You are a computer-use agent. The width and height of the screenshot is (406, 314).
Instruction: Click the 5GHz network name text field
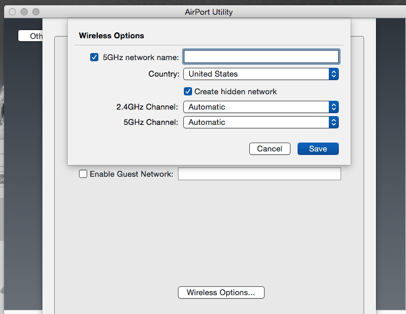point(261,57)
